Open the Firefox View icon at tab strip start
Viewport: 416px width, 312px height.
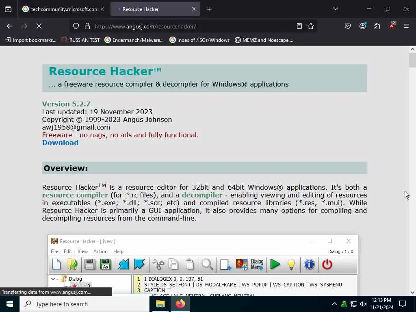coord(8,9)
